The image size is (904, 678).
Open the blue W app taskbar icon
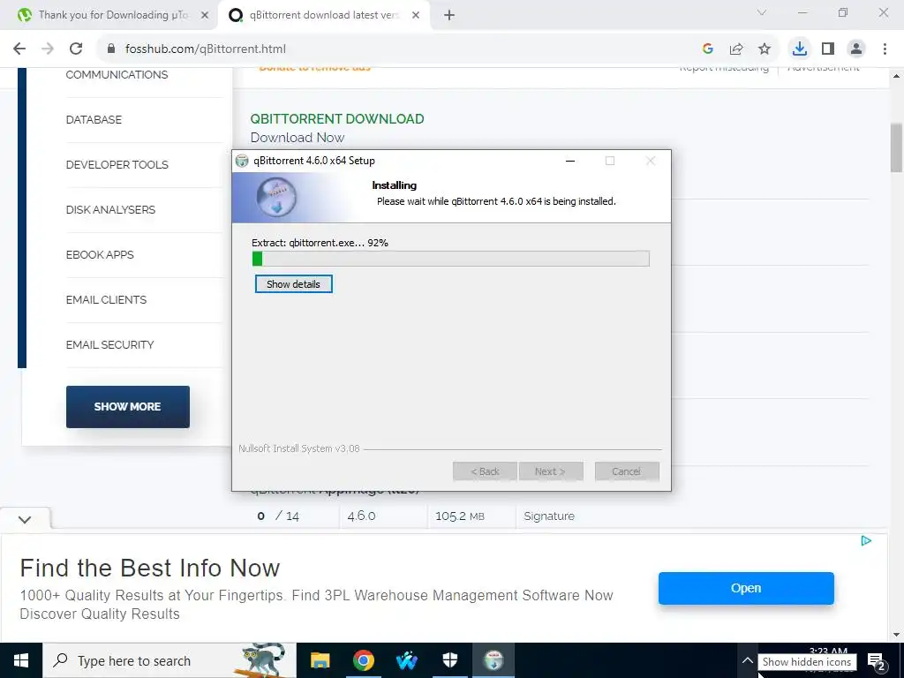tap(407, 660)
